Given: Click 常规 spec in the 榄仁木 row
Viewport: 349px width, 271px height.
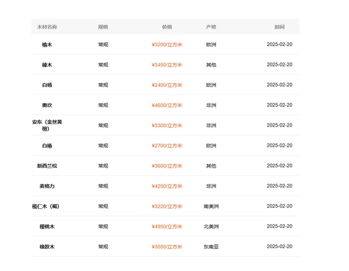Looking at the screenshot, I should (x=103, y=206).
